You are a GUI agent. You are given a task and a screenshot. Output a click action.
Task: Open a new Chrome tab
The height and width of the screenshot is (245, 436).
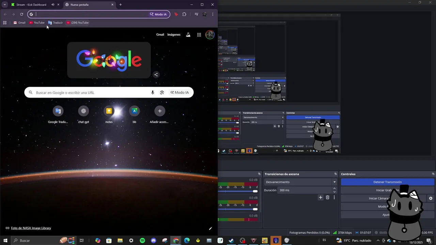[121, 5]
